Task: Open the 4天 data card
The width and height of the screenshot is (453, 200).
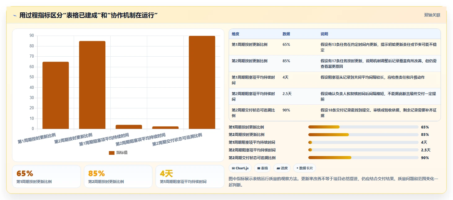Action: [190, 176]
